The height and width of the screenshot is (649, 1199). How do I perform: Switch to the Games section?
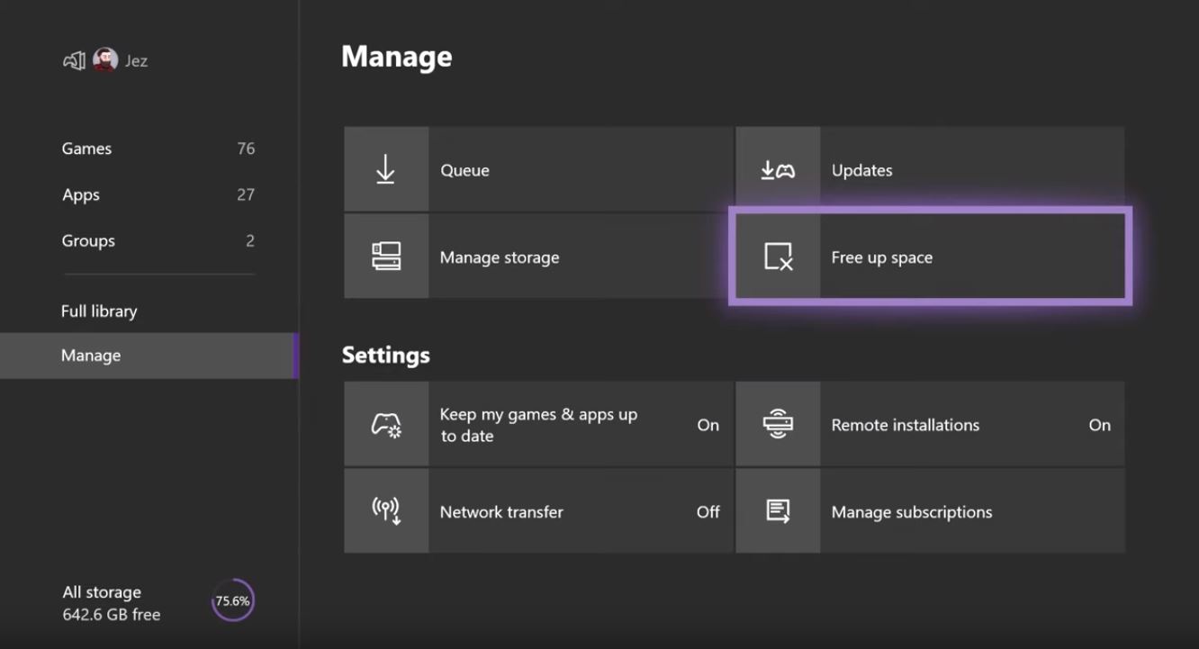(86, 149)
